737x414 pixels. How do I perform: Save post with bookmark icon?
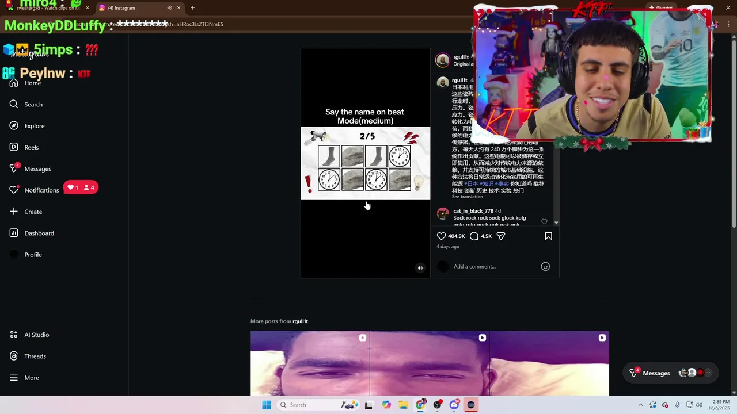[x=548, y=236]
